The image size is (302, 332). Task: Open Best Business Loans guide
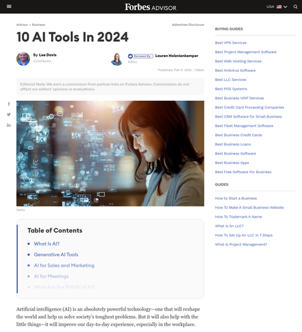pyautogui.click(x=233, y=144)
